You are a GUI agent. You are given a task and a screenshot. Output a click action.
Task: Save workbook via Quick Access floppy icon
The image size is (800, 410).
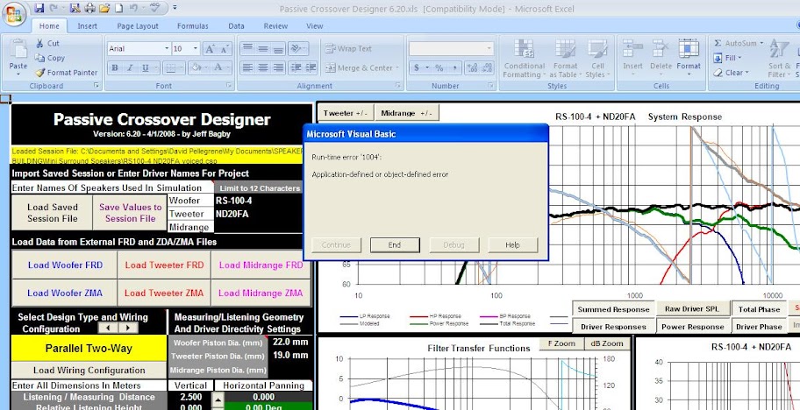click(39, 8)
